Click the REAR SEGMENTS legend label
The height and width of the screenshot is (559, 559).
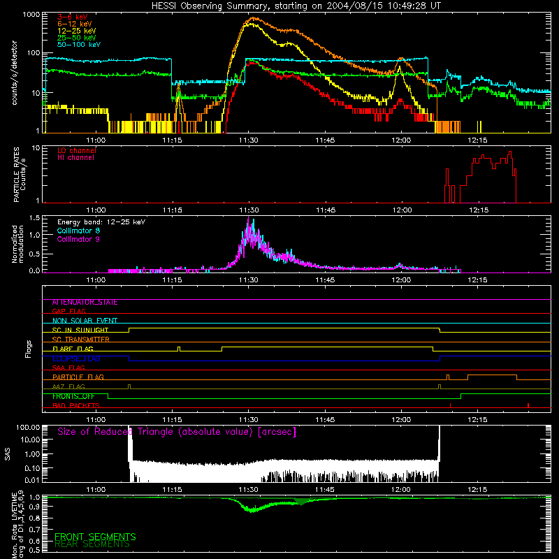click(x=92, y=544)
